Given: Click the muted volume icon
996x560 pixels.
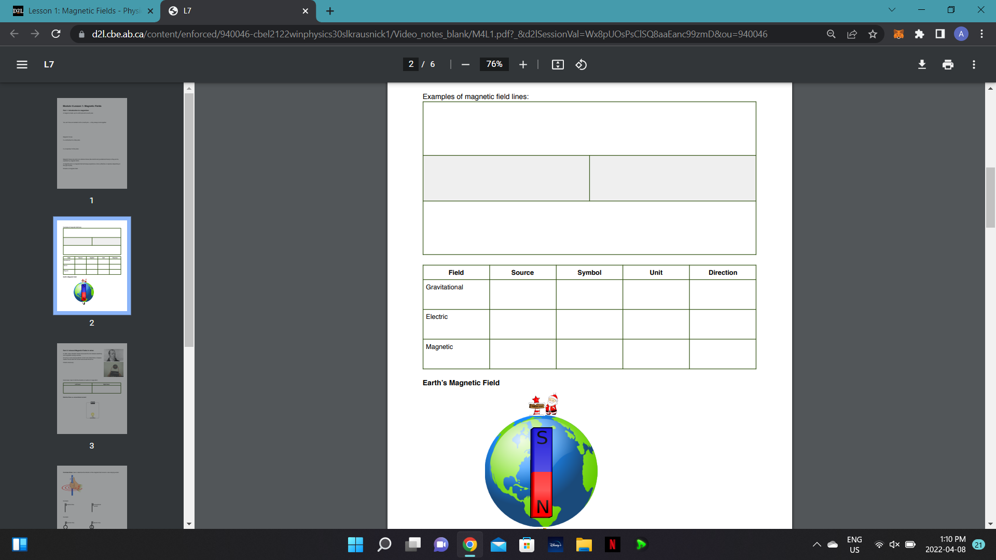Looking at the screenshot, I should [x=894, y=544].
